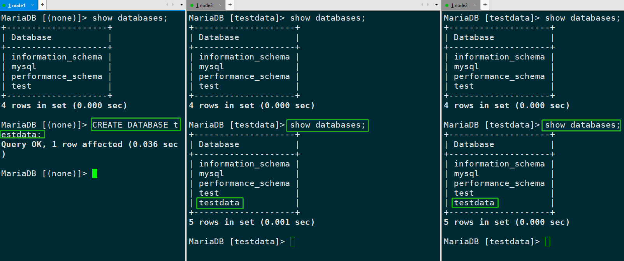Click 'testdata' row in node2 database list
Image resolution: width=624 pixels, height=261 pixels.
474,203
